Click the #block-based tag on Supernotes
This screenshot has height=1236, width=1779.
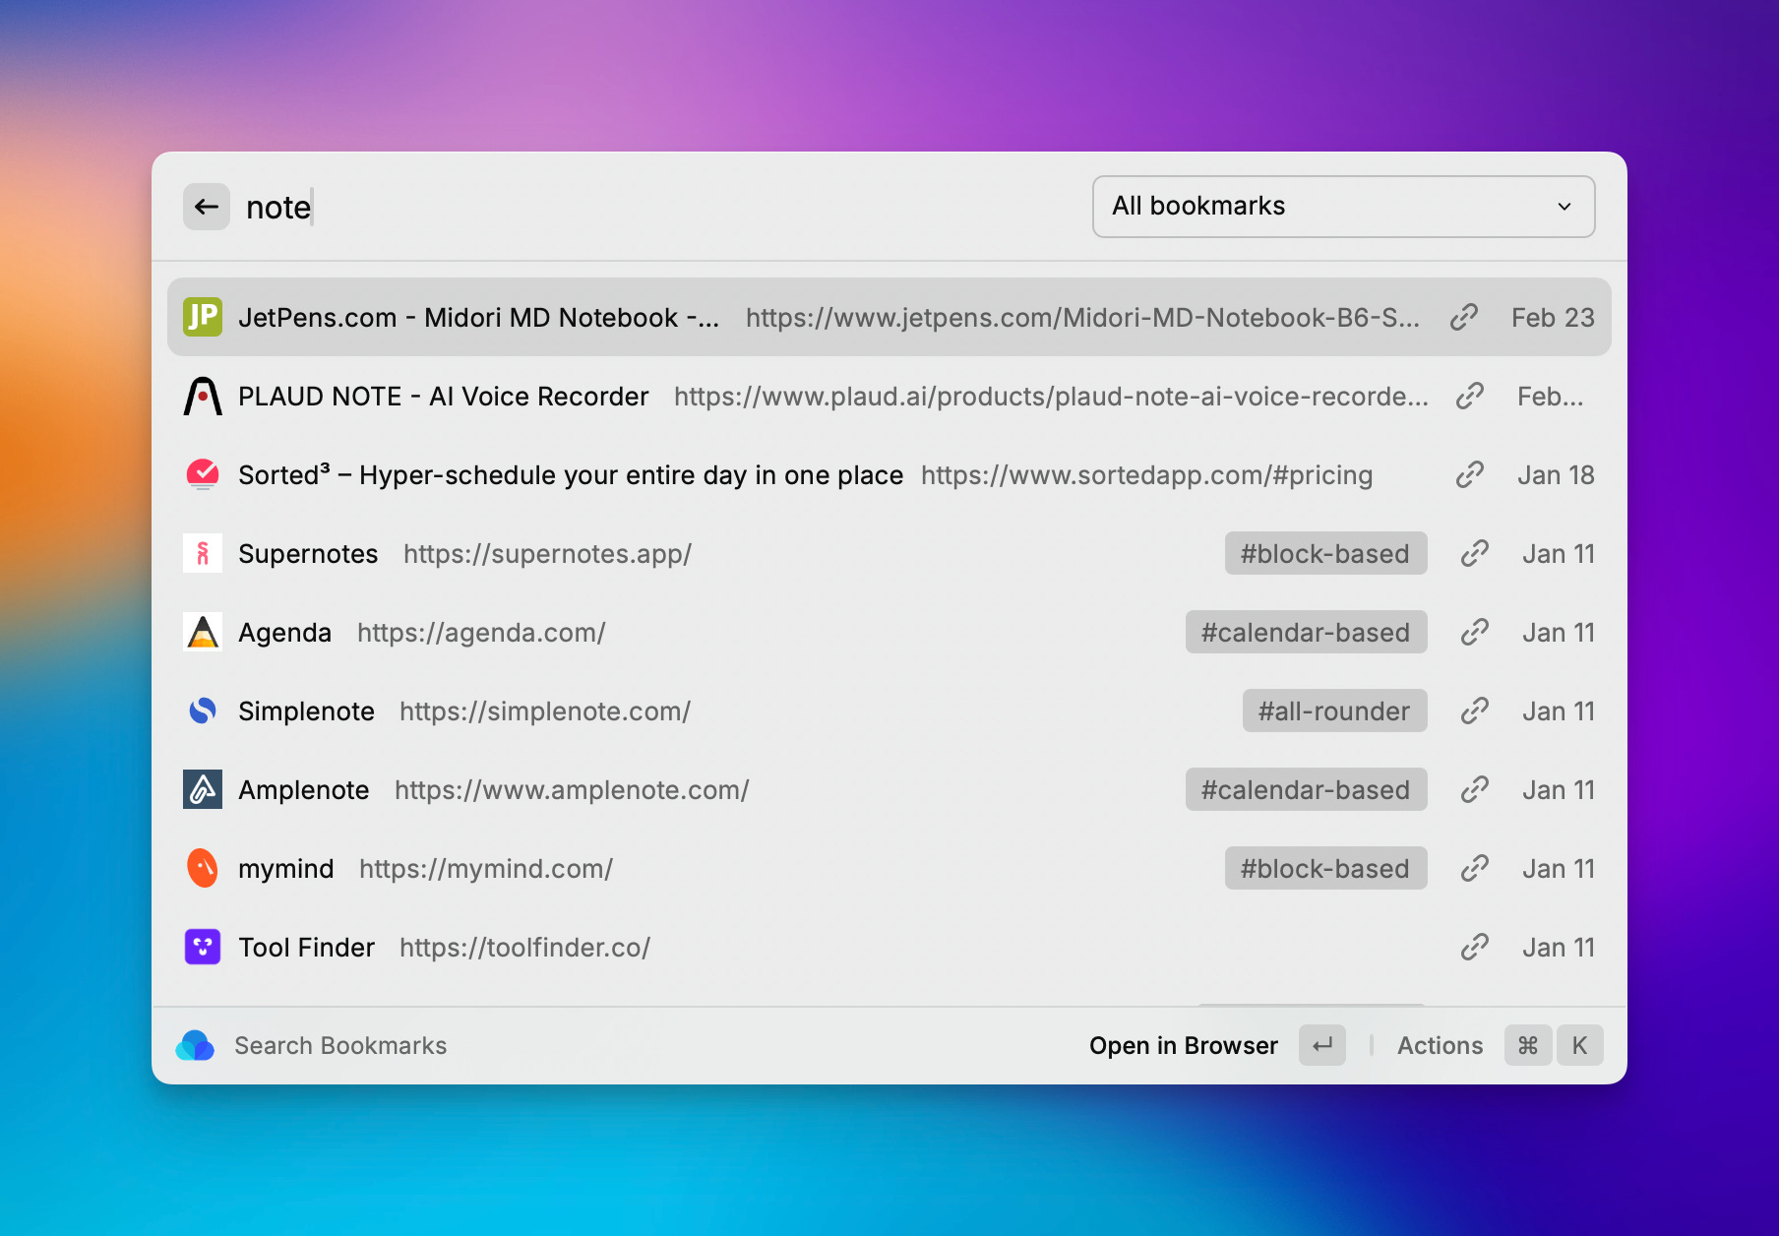pyautogui.click(x=1325, y=553)
